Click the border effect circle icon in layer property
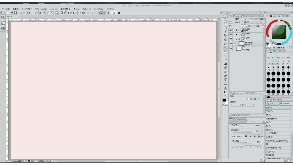Viewport: 293px width, 165px height. click(x=248, y=99)
